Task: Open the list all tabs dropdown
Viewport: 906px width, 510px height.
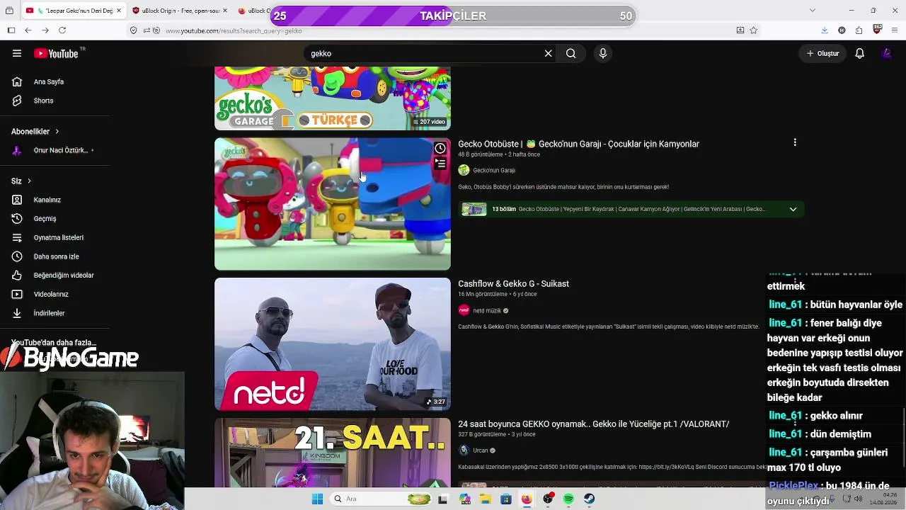Action: (812, 11)
